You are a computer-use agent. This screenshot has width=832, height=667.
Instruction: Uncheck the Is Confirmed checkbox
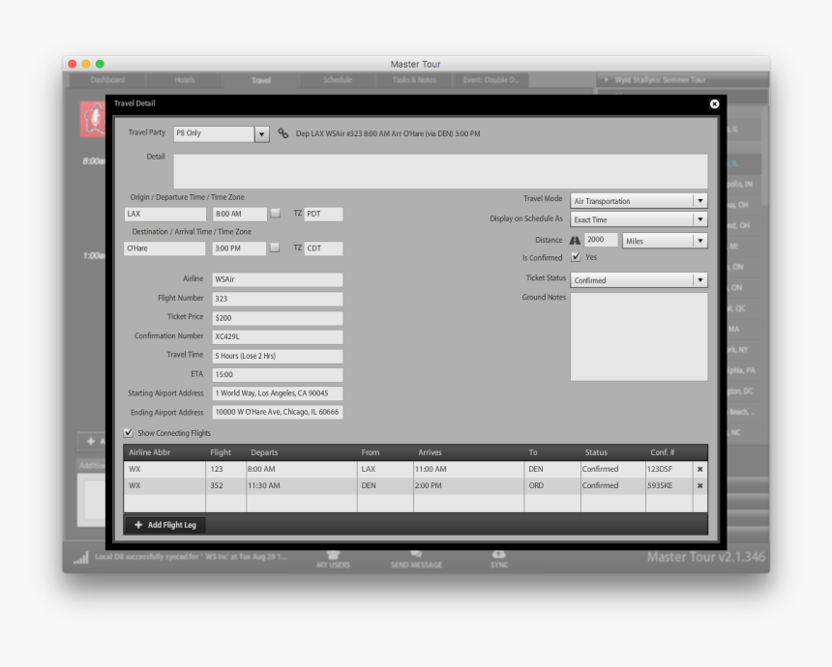point(576,257)
